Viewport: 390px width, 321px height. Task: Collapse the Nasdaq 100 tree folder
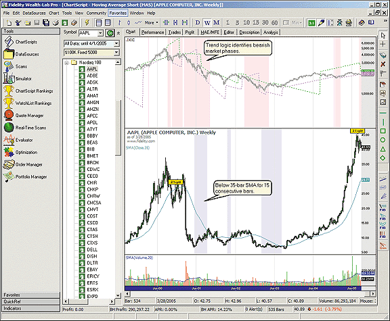[x=66, y=63]
